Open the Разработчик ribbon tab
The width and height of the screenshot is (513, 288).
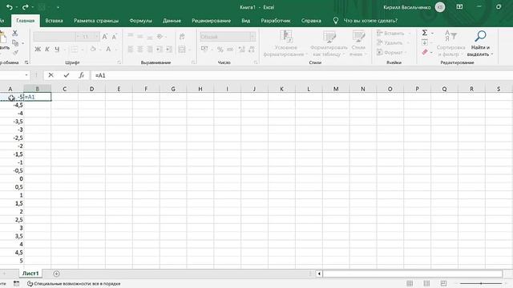[x=276, y=21]
